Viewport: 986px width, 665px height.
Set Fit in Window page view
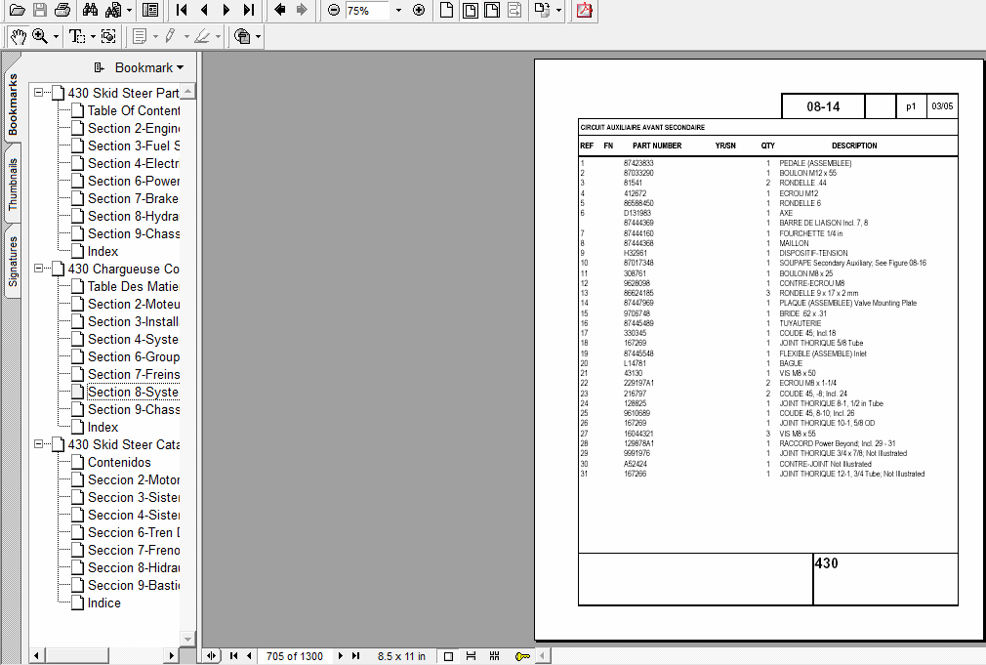tap(470, 10)
